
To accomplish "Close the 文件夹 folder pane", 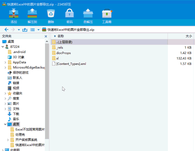I will pos(46,36).
